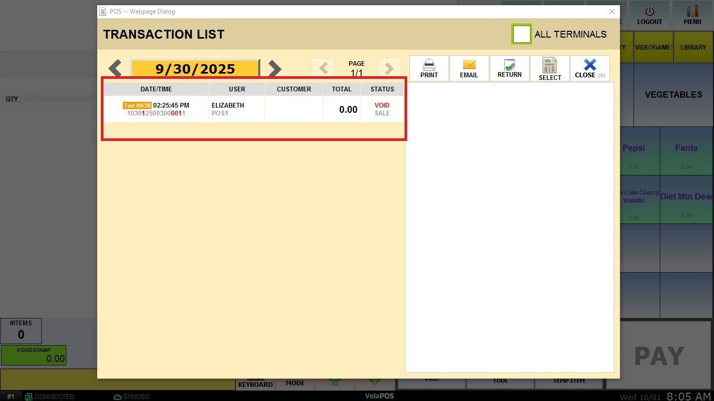Close the POS webpage dialog window
The height and width of the screenshot is (401, 714).
[612, 11]
